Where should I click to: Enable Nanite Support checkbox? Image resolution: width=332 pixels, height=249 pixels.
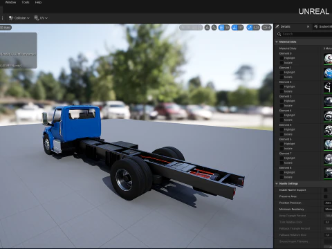[326, 190]
